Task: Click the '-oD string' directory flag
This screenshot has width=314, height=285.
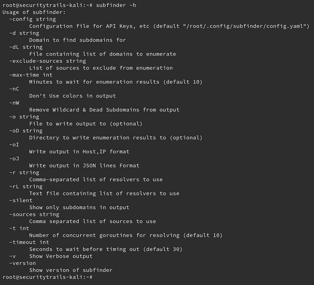Action: pyautogui.click(x=26, y=131)
